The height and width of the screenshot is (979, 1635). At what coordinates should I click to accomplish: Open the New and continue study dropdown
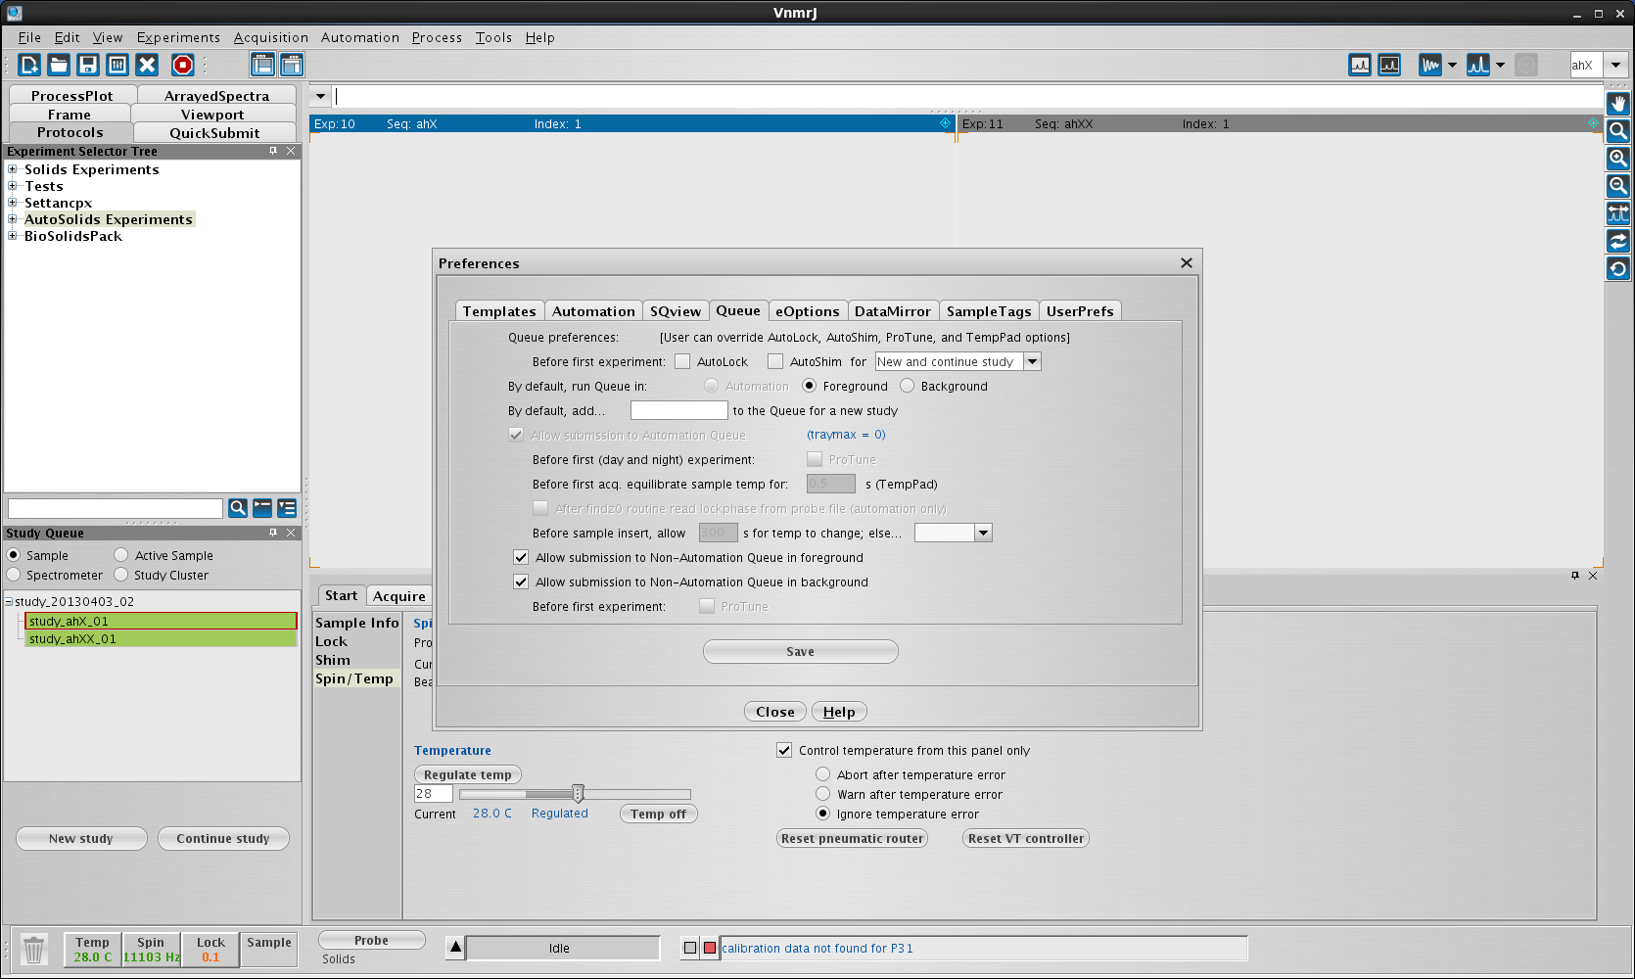coord(1032,362)
